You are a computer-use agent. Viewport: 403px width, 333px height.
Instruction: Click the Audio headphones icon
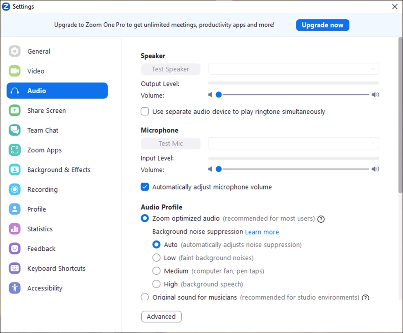pos(14,91)
